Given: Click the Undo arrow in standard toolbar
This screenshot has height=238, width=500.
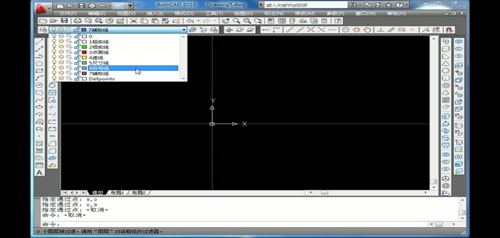Looking at the screenshot, I should 190,21.
